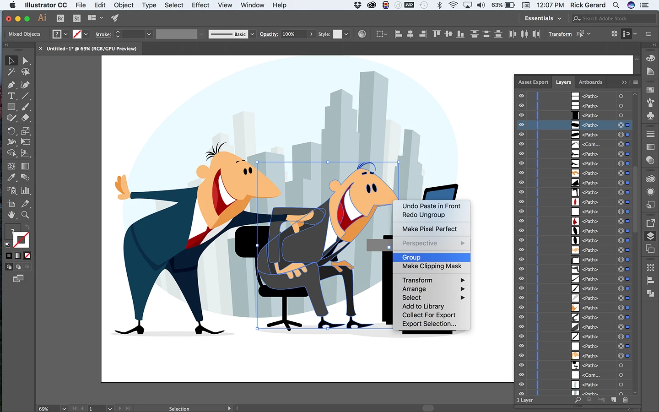The width and height of the screenshot is (659, 412).
Task: Click the fill swatch in control bar
Action: (57, 34)
